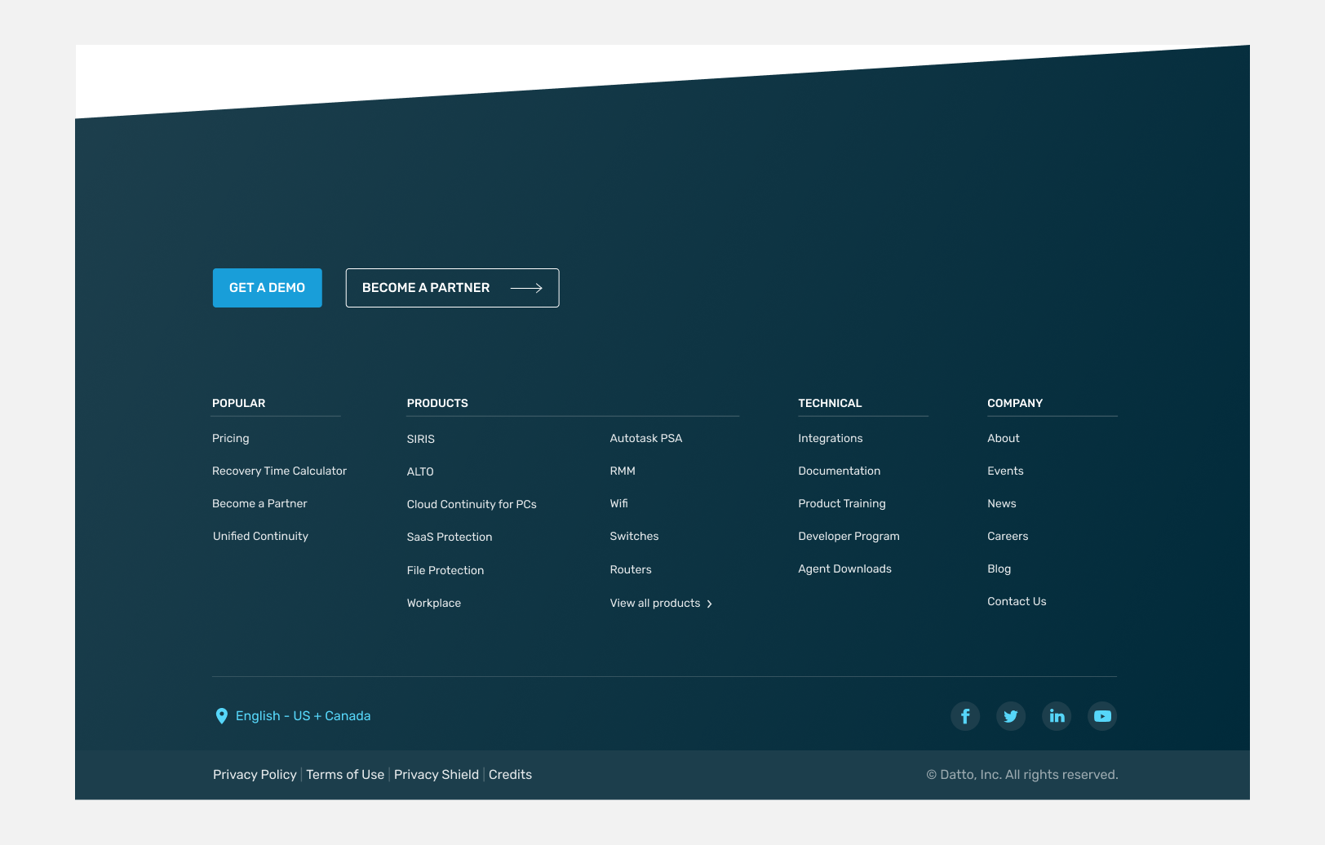Open the Privacy Policy link
Viewport: 1325px width, 845px height.
pyautogui.click(x=255, y=775)
